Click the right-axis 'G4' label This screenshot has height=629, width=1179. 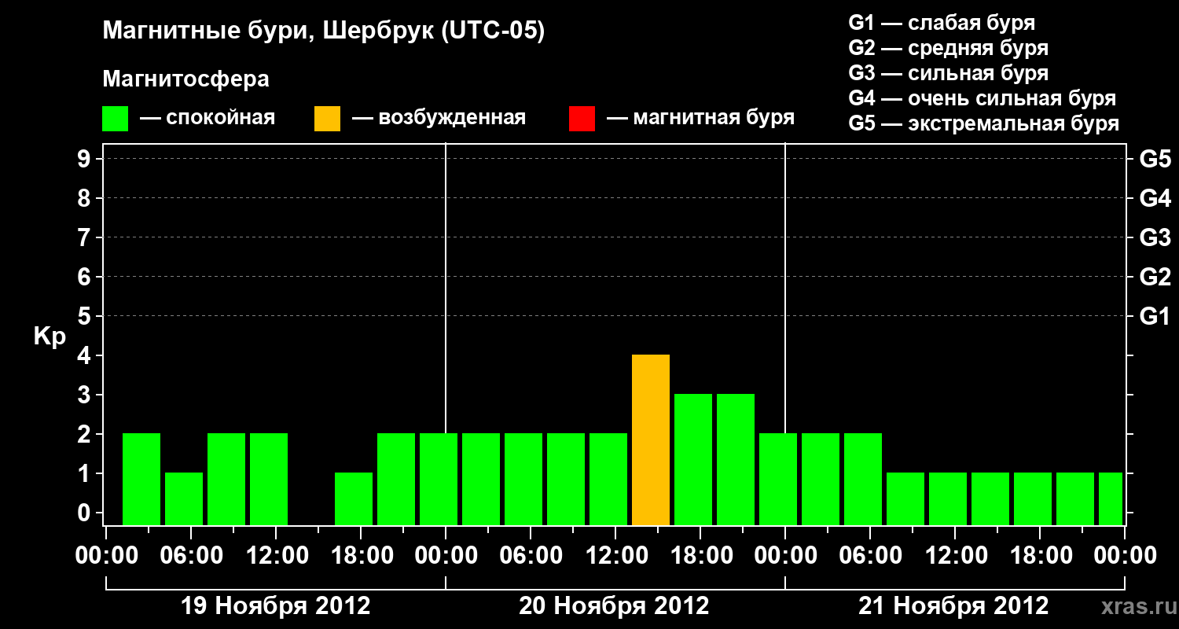[x=1155, y=198]
